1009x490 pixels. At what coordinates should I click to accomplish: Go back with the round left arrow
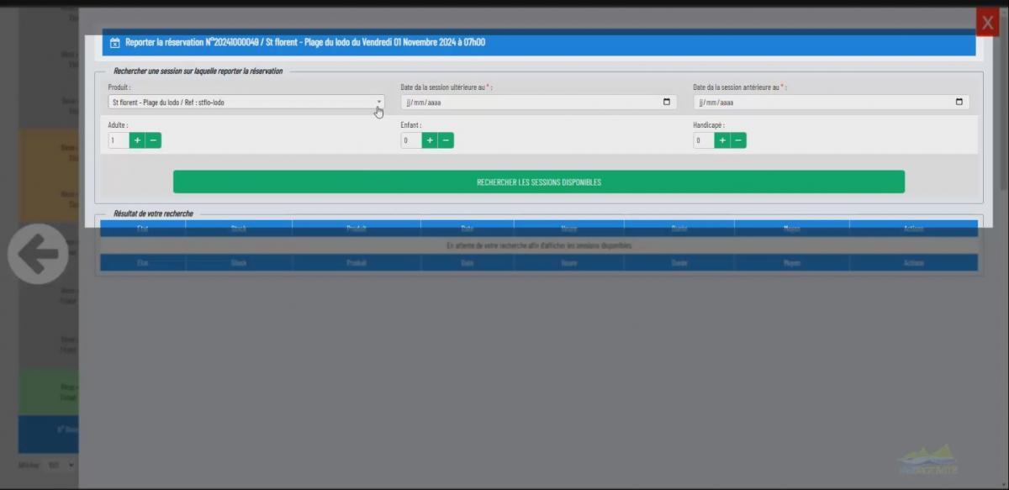[38, 253]
